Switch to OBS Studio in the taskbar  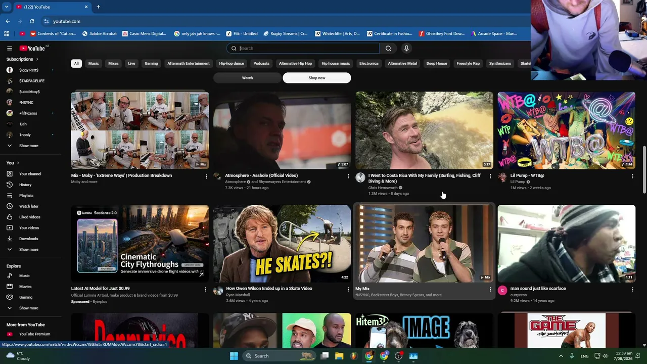pyautogui.click(x=399, y=356)
